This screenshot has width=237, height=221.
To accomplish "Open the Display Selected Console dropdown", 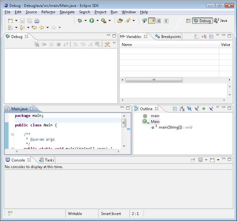I will click(x=206, y=160).
